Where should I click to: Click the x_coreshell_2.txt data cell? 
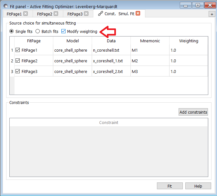(x=111, y=71)
